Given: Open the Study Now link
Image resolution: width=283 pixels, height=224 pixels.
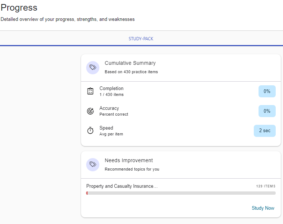Looking at the screenshot, I should point(263,208).
